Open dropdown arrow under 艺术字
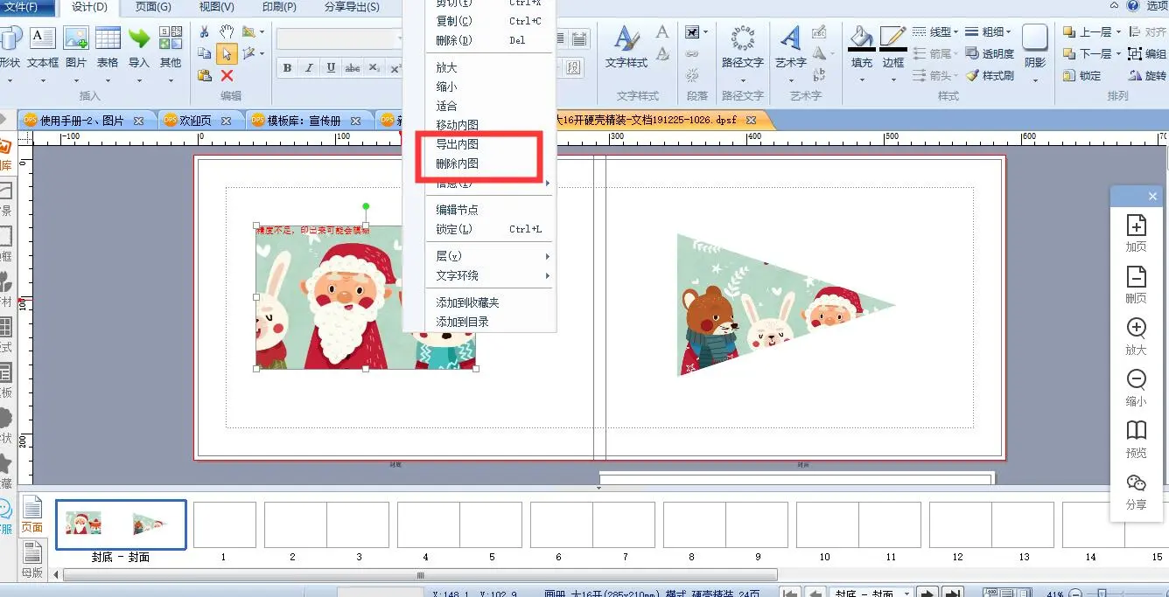Image resolution: width=1169 pixels, height=597 pixels. 790,80
